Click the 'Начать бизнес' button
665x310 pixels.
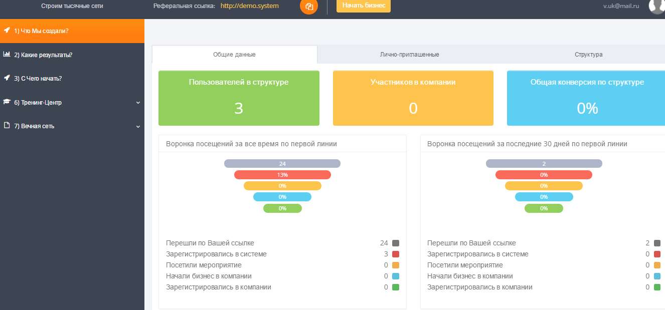point(364,6)
